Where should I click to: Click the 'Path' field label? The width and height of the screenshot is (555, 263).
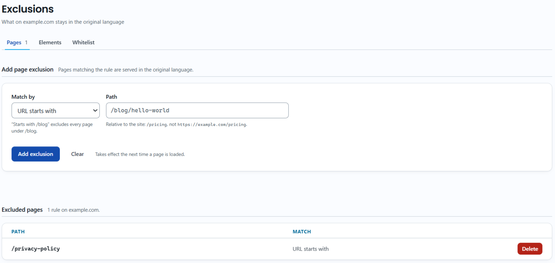coord(111,97)
